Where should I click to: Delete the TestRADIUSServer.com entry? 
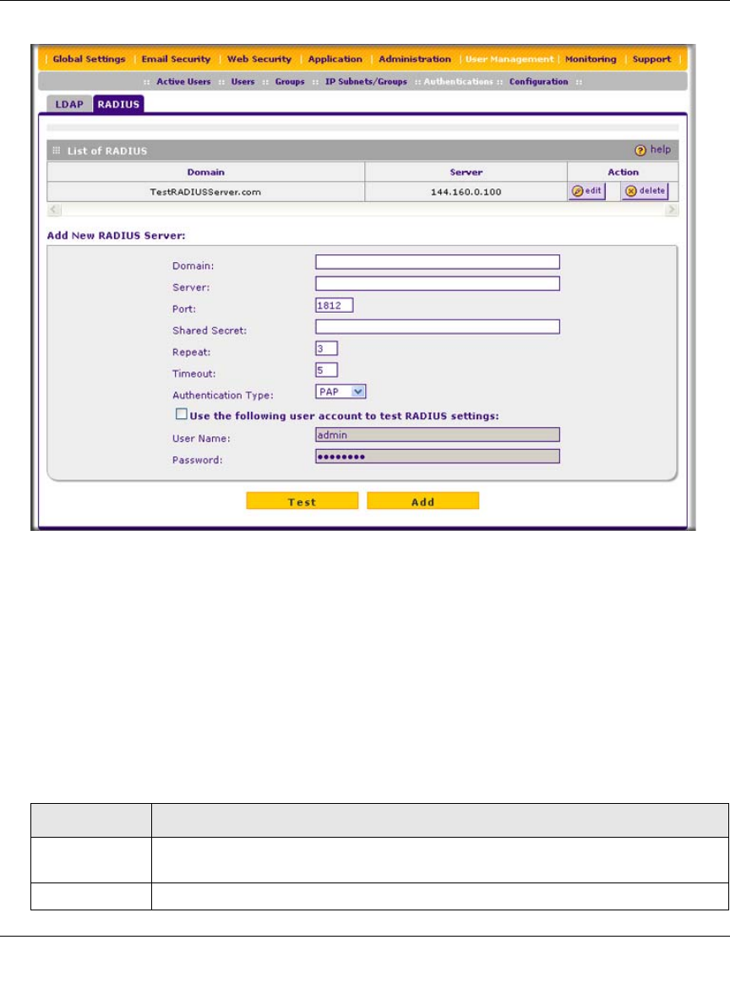(x=645, y=191)
